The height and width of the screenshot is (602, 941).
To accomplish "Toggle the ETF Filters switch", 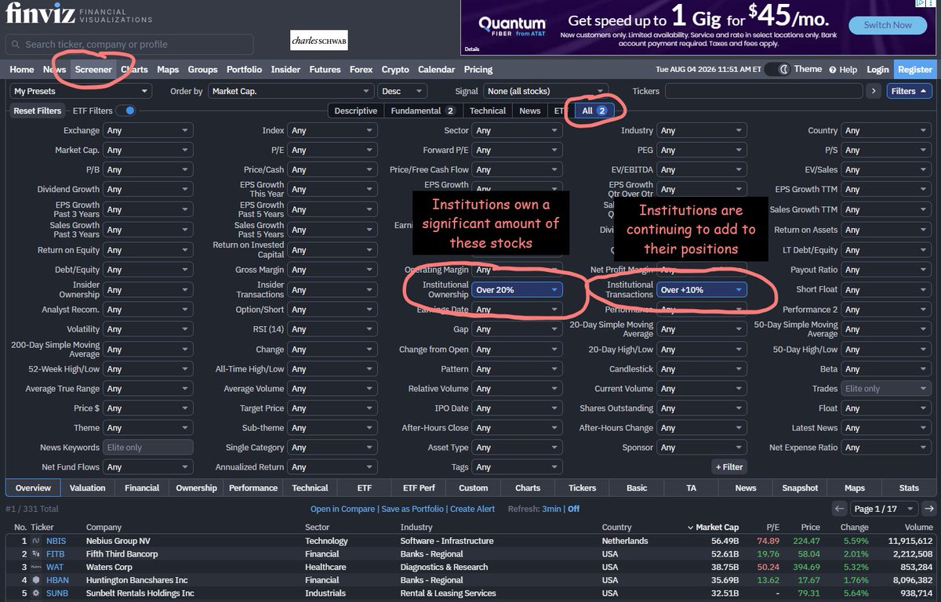I will pos(125,111).
